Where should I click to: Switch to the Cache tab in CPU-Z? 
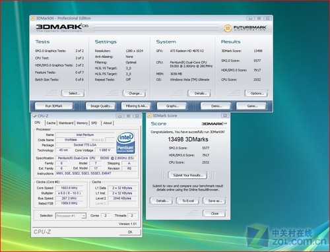point(51,123)
